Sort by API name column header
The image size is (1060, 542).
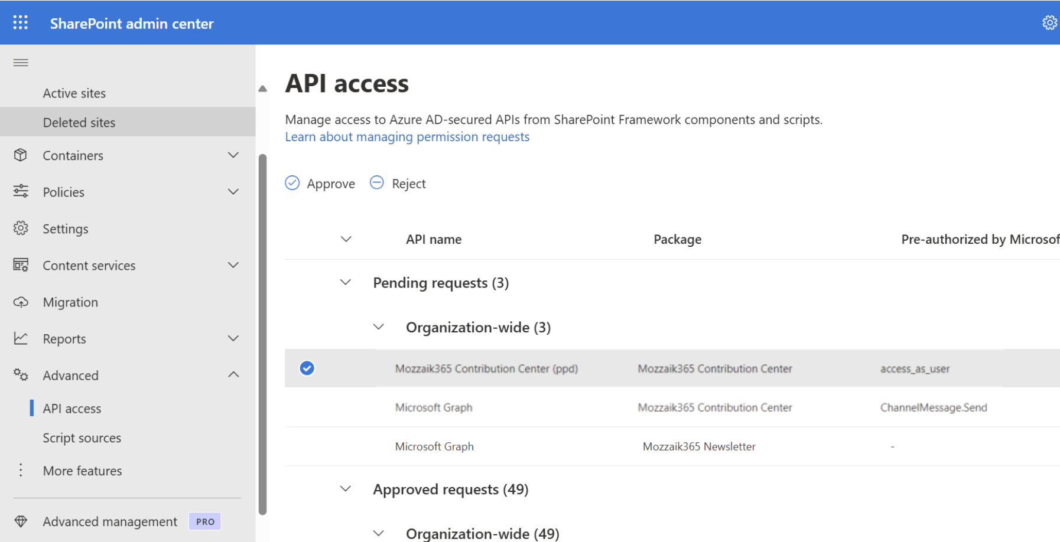click(434, 239)
